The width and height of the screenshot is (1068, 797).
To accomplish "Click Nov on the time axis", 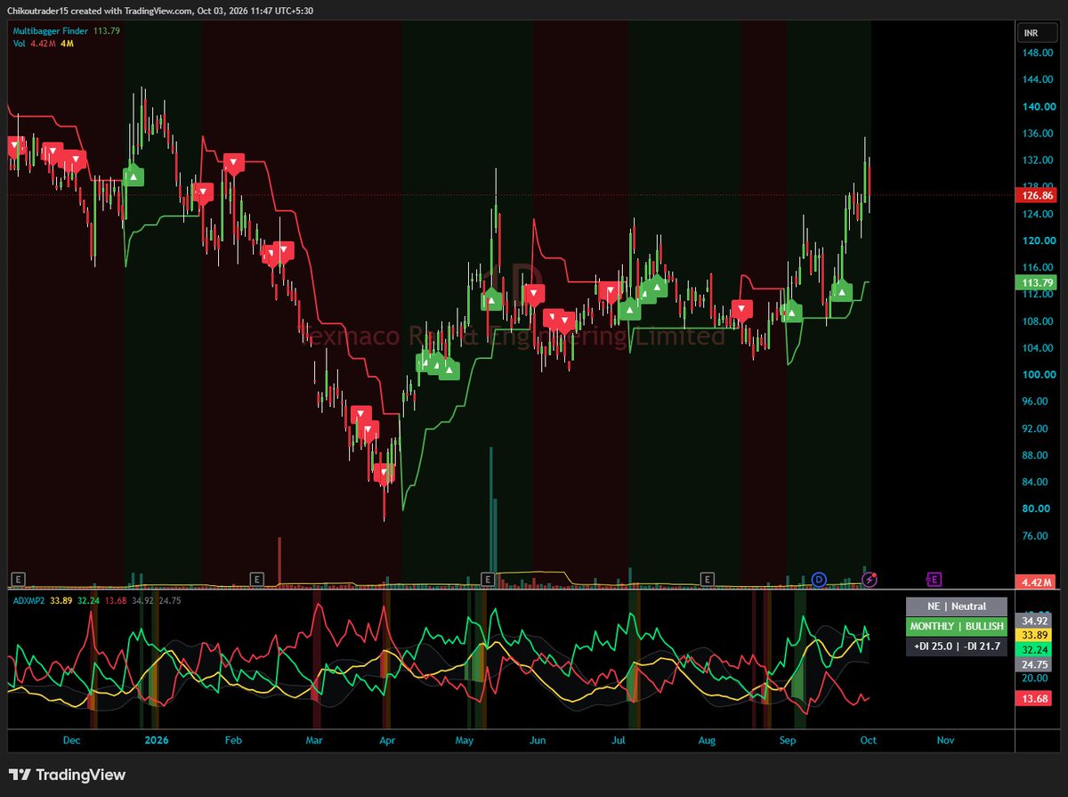I will [x=946, y=740].
